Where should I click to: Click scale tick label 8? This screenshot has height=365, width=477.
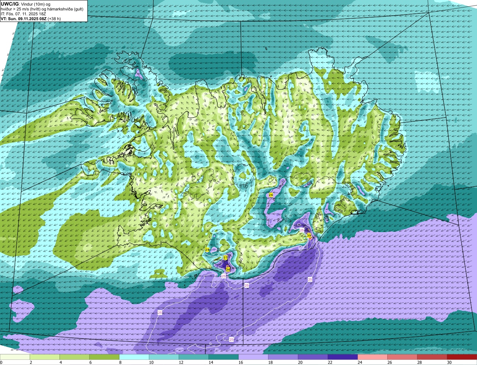[120, 362]
